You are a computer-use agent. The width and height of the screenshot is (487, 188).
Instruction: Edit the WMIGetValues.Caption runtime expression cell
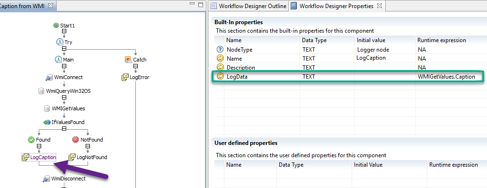451,76
